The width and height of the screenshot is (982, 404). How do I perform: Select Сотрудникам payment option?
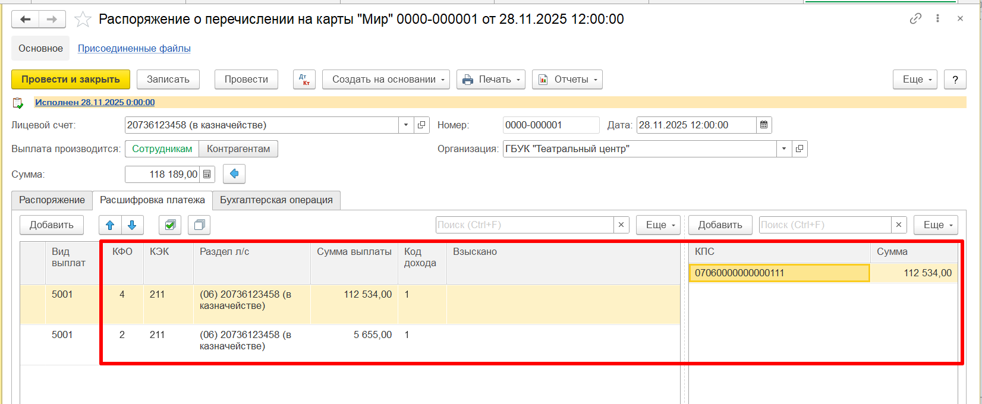(x=162, y=149)
